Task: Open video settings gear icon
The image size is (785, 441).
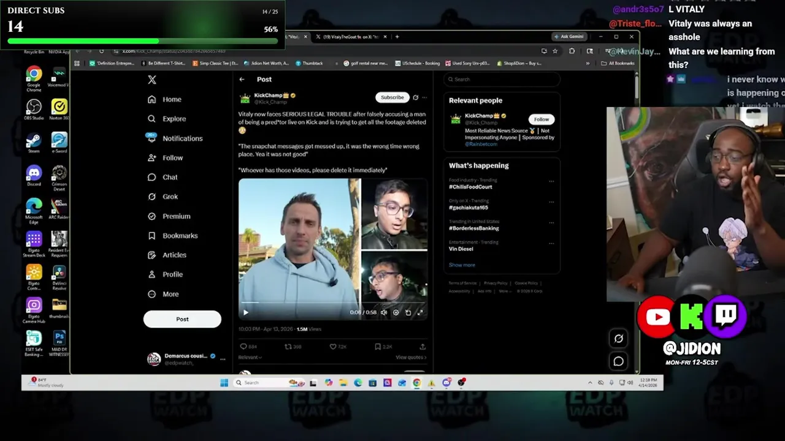Action: click(396, 312)
